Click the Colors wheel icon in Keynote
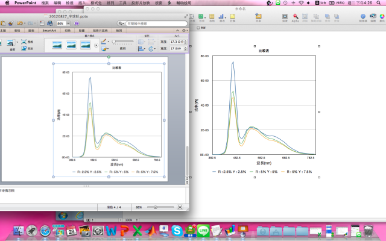 tap(382, 16)
